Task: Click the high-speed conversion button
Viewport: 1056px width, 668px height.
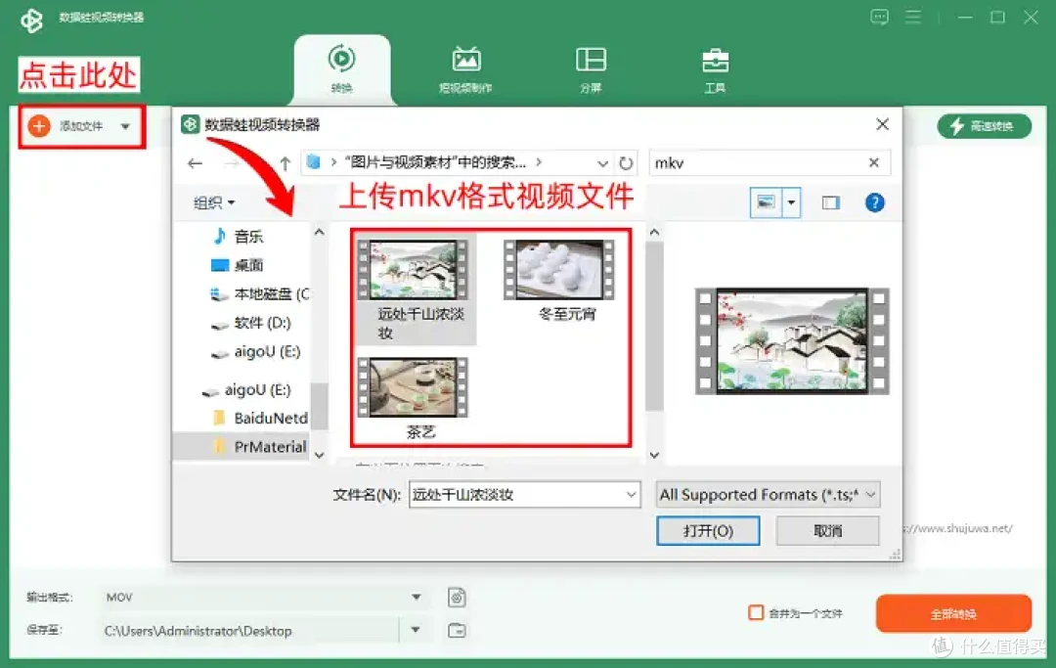Action: pos(984,126)
